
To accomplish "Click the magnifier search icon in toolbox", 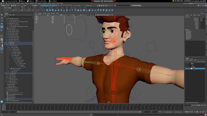I will click(2, 52).
